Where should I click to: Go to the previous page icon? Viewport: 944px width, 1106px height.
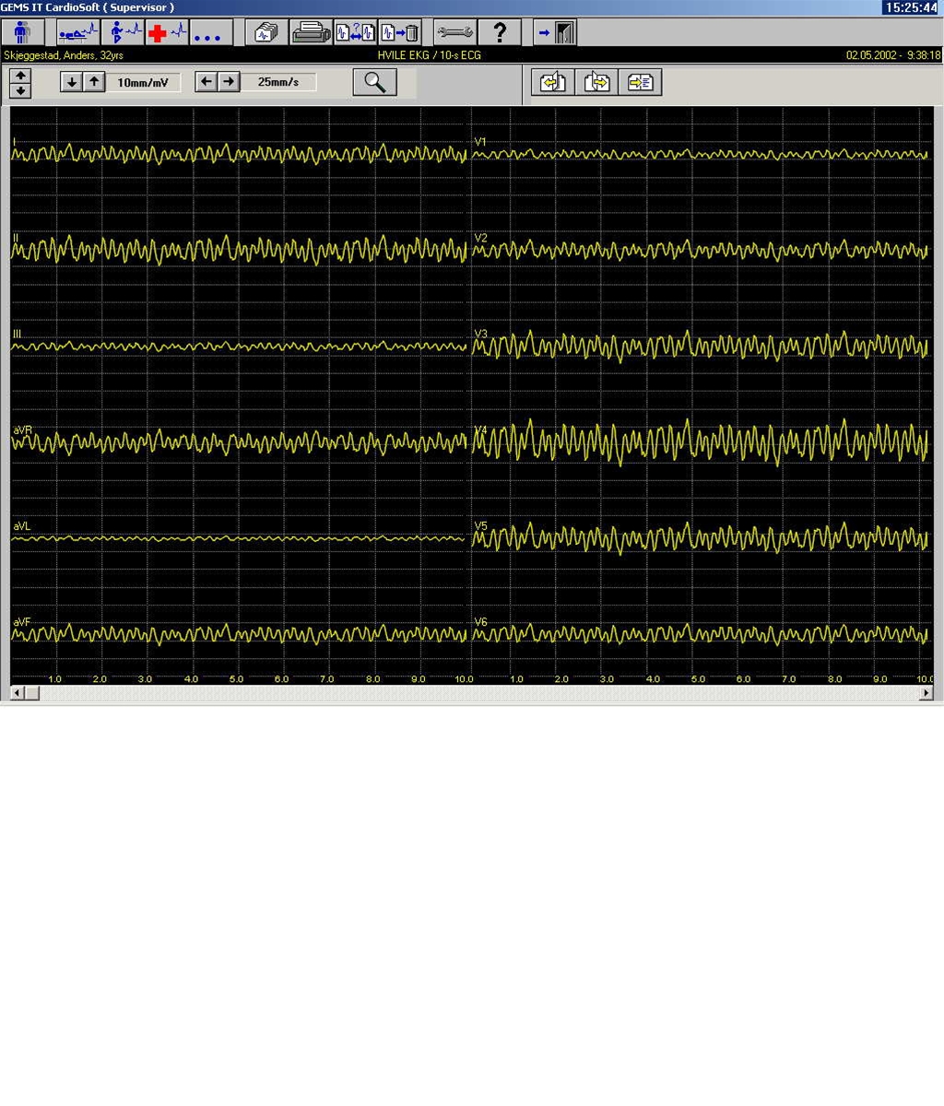tap(551, 81)
